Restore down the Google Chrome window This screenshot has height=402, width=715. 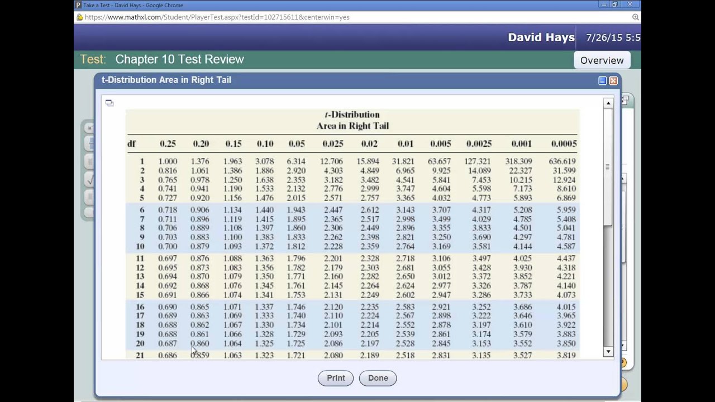tap(615, 4)
